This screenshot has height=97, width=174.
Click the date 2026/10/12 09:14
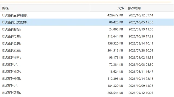(141, 15)
